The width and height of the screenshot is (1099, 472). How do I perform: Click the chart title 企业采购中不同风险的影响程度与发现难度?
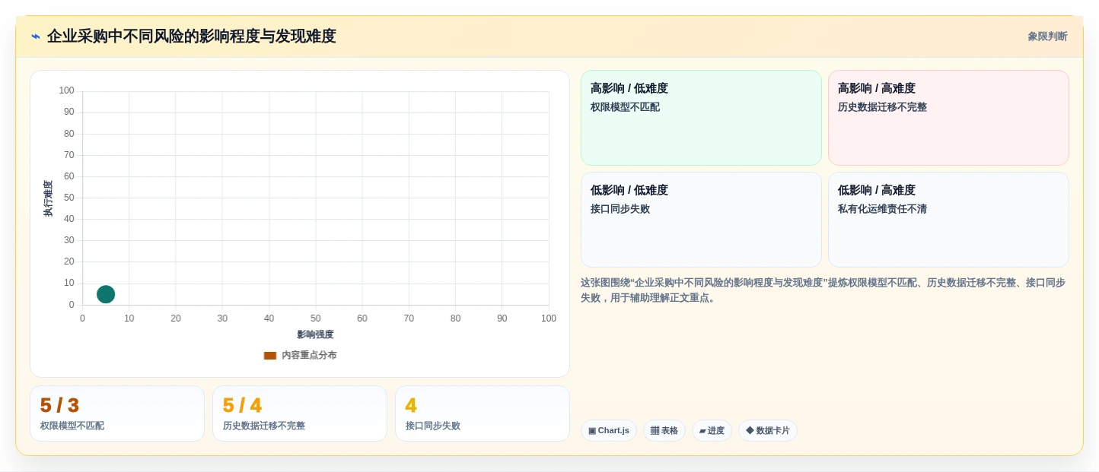coord(191,36)
